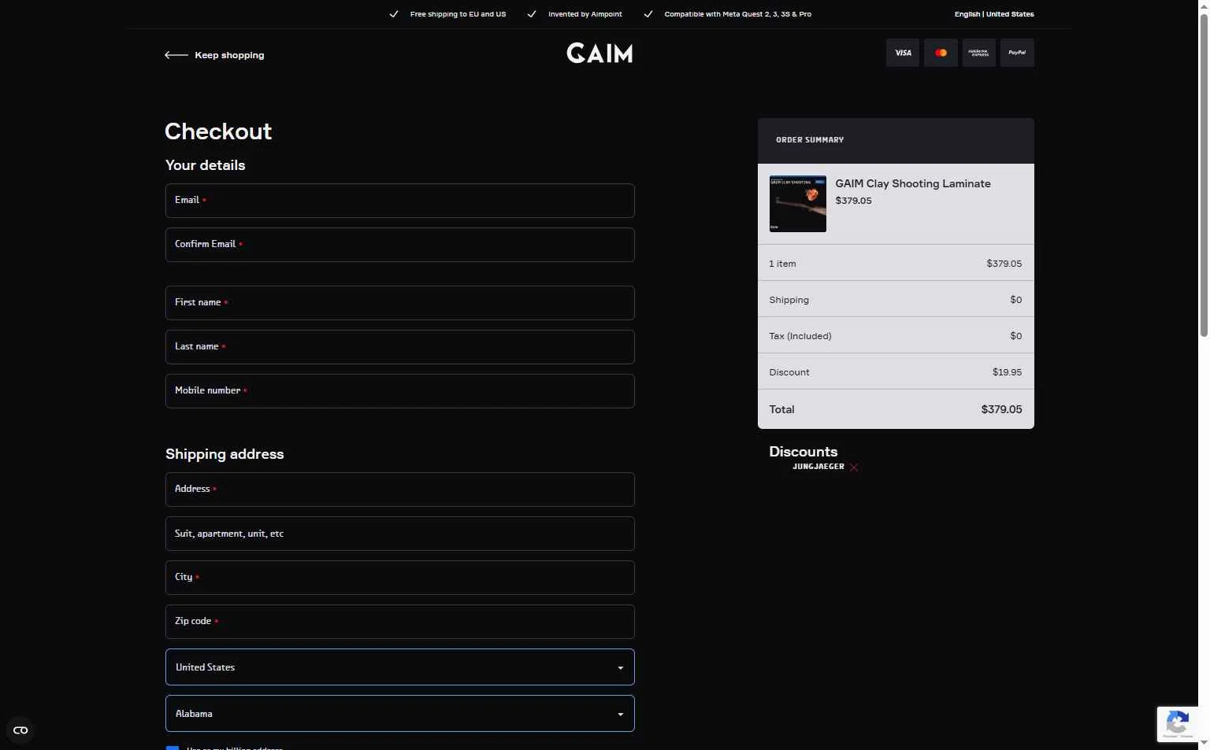
Task: Click the Shipping address heading
Action: point(225,454)
